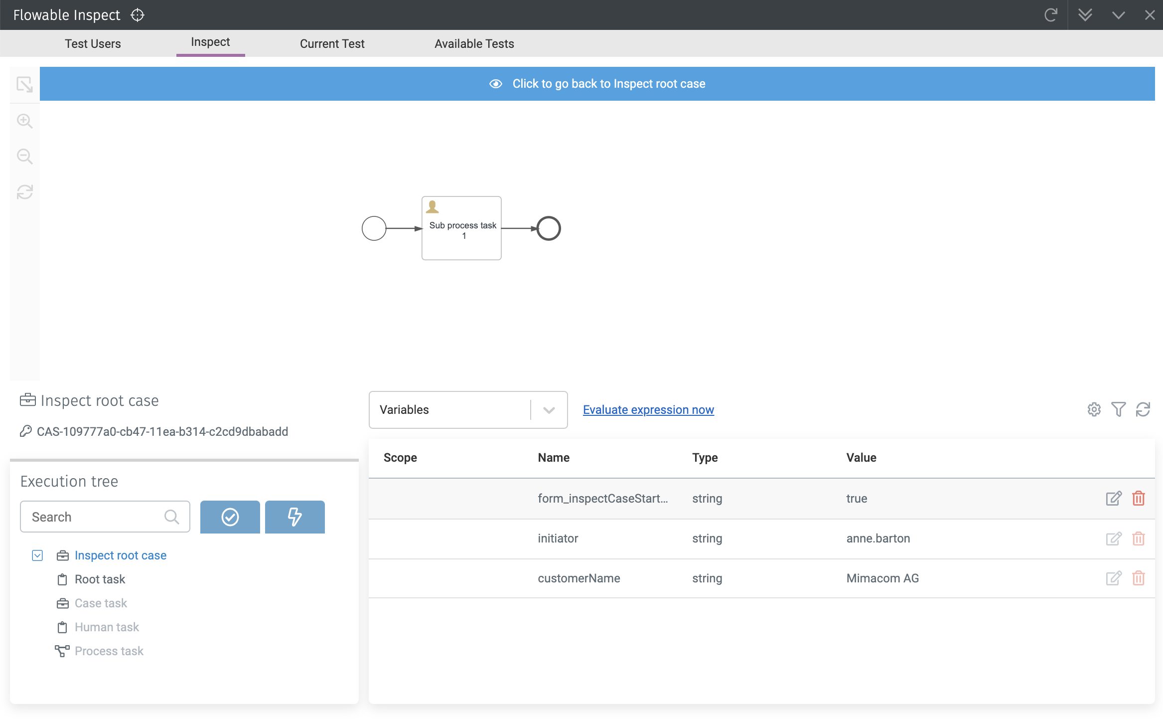Click the single chevron in the title bar
1163x719 pixels.
1118,15
